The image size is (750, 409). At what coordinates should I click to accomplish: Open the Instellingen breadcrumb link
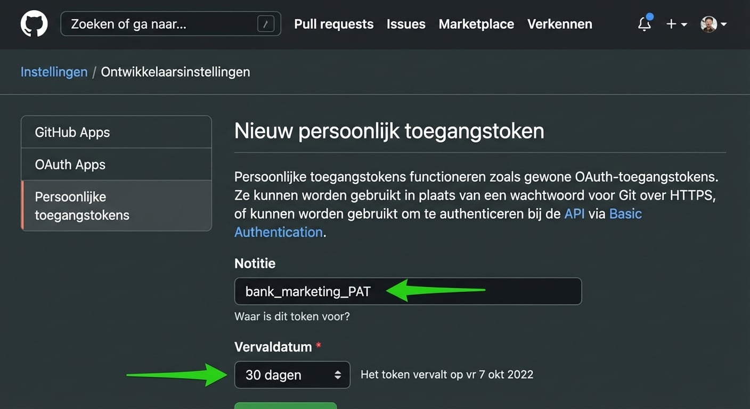(x=54, y=71)
